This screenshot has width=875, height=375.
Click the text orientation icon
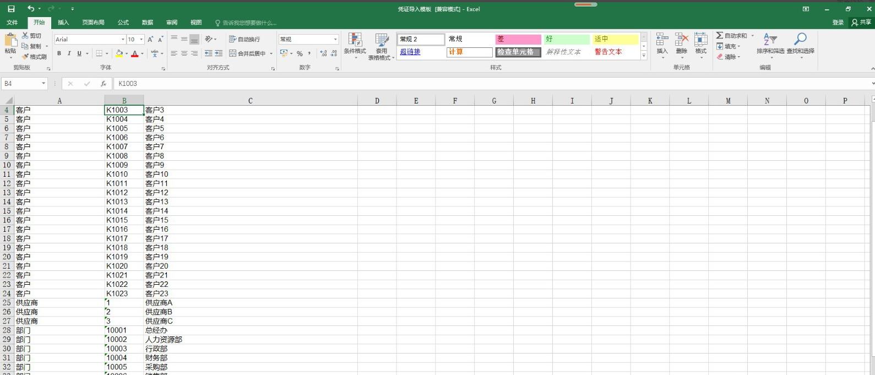point(209,39)
